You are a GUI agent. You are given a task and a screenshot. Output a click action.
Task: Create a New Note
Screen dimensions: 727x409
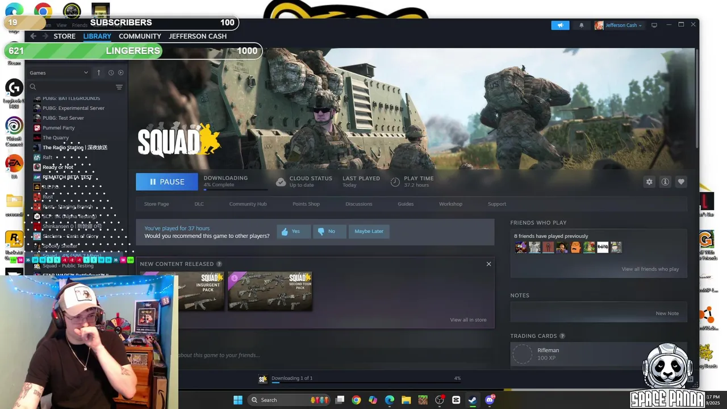[x=667, y=314]
